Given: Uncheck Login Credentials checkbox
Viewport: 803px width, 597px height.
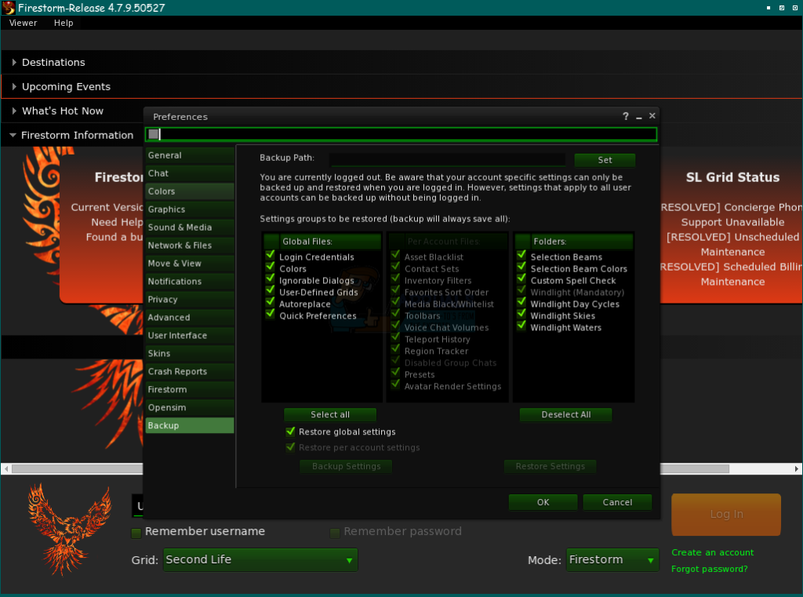Looking at the screenshot, I should [x=270, y=255].
